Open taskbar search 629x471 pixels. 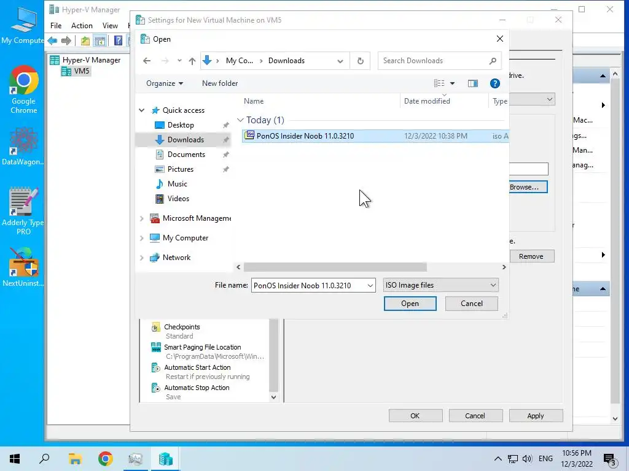[x=44, y=459]
